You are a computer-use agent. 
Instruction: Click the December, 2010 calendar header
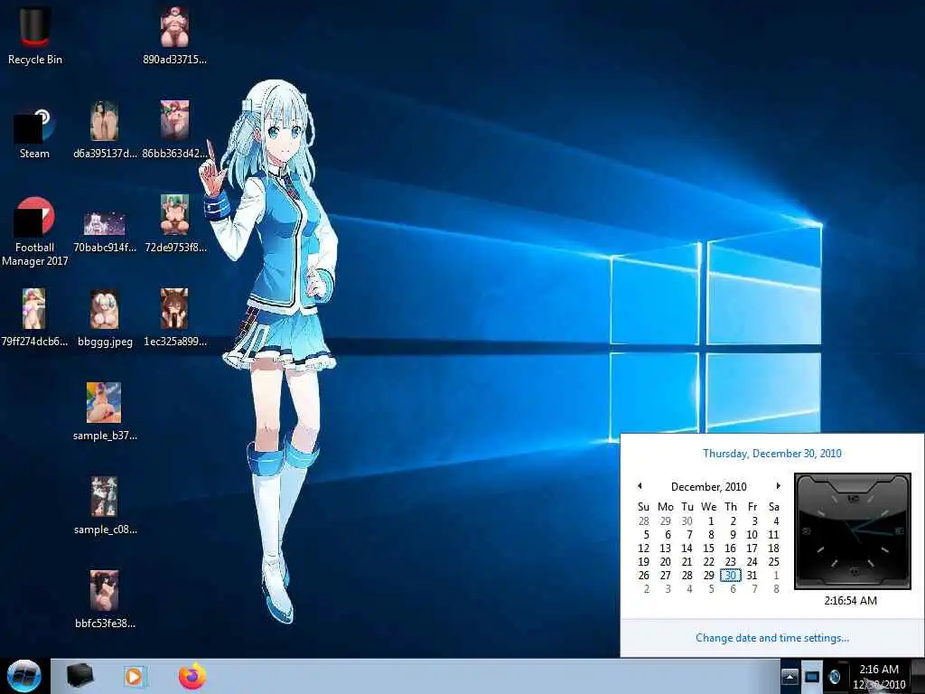coord(708,487)
